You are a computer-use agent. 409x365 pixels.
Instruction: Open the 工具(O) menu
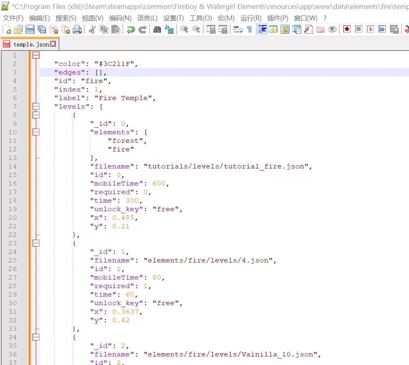[201, 18]
